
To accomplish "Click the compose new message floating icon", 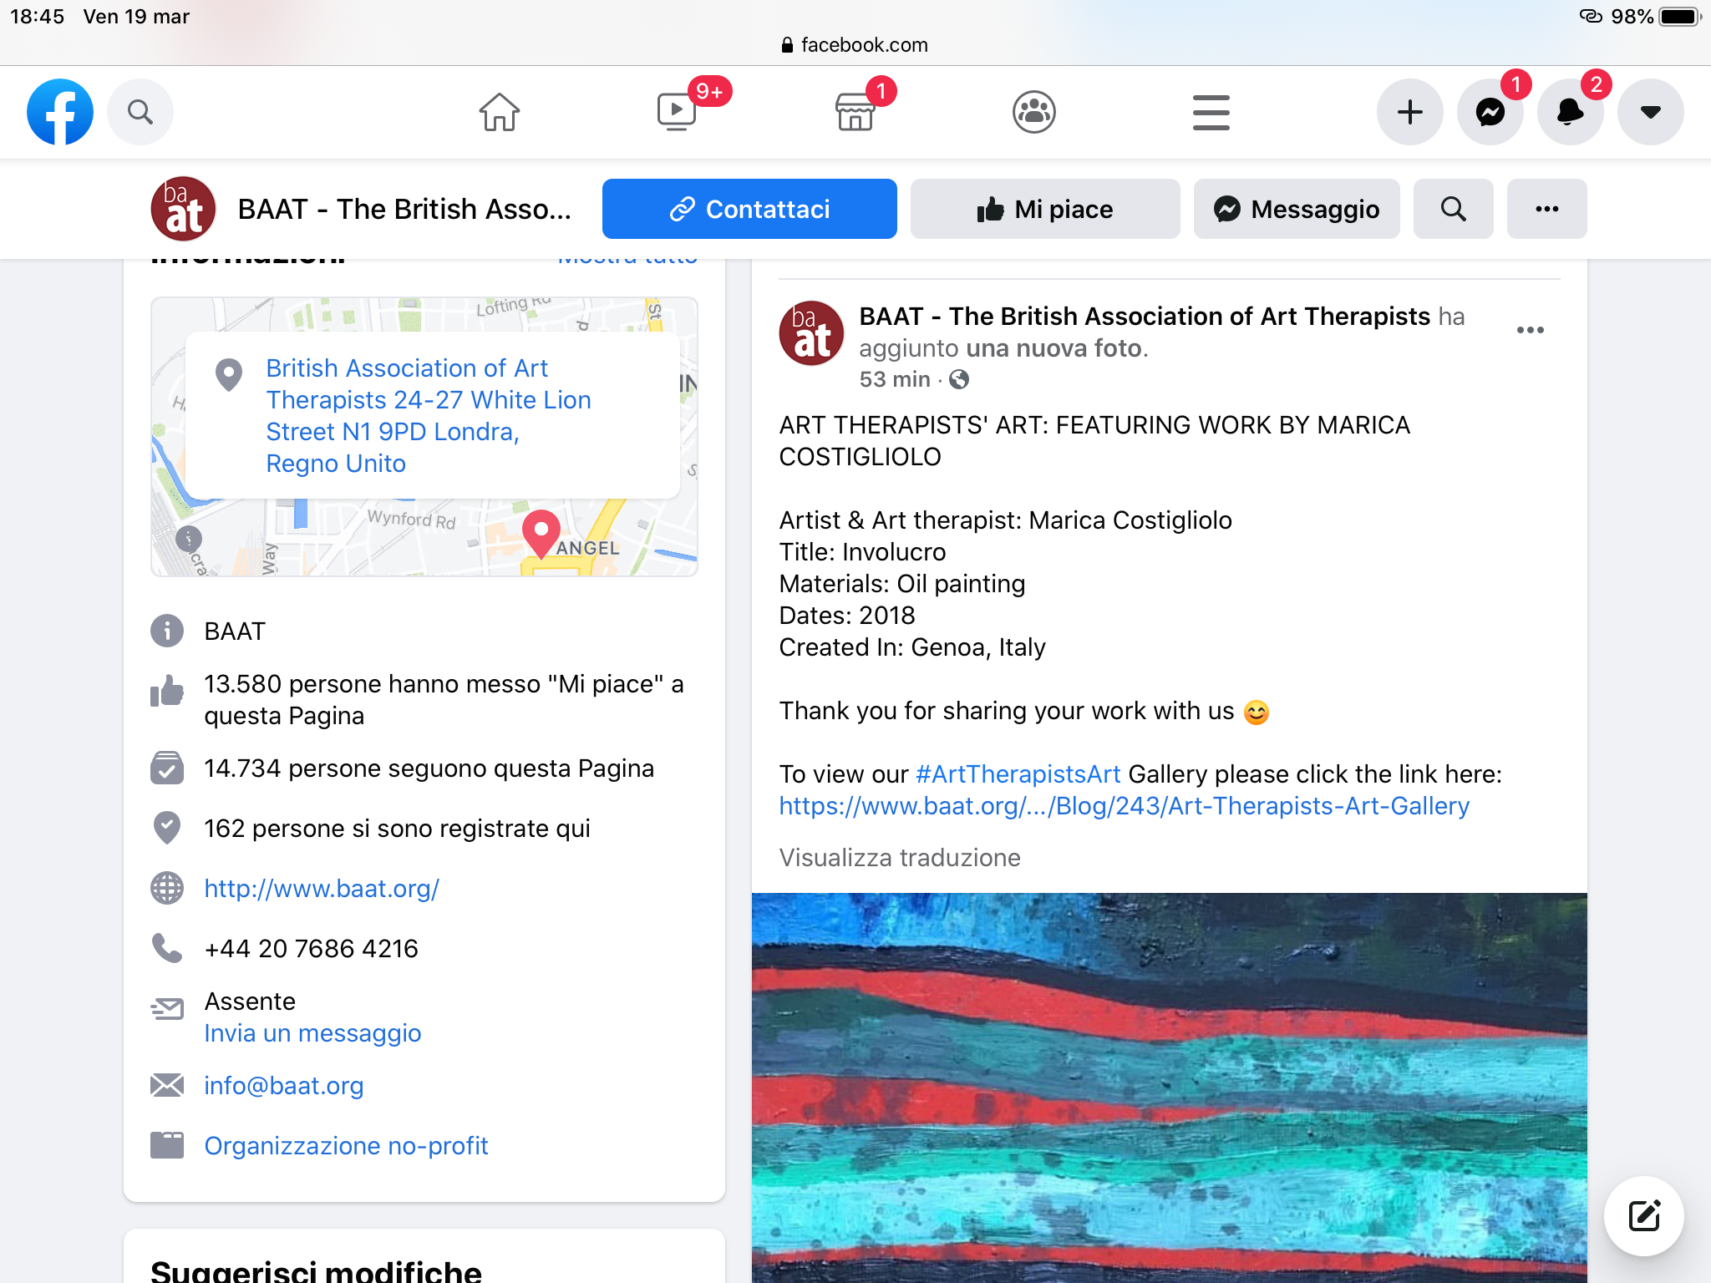I will tap(1644, 1216).
